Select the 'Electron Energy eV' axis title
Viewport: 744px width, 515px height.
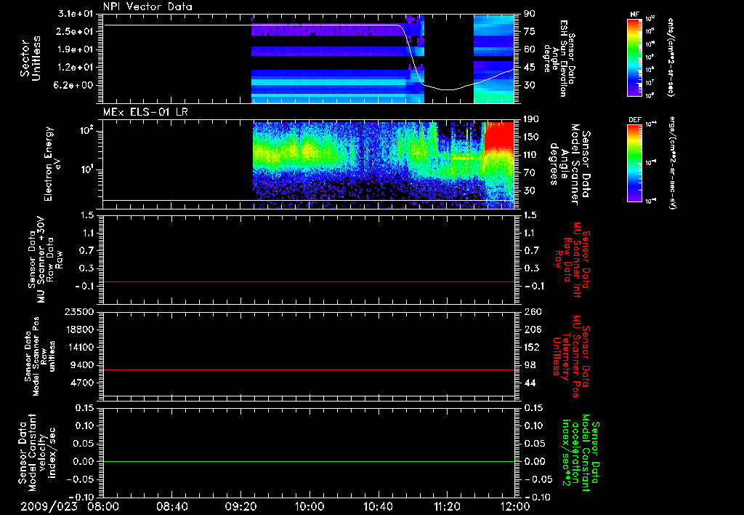pos(54,164)
